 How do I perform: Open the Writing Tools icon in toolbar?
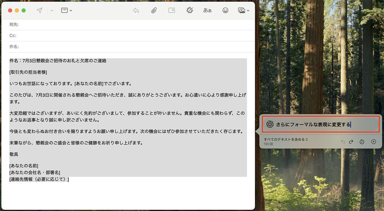click(190, 11)
